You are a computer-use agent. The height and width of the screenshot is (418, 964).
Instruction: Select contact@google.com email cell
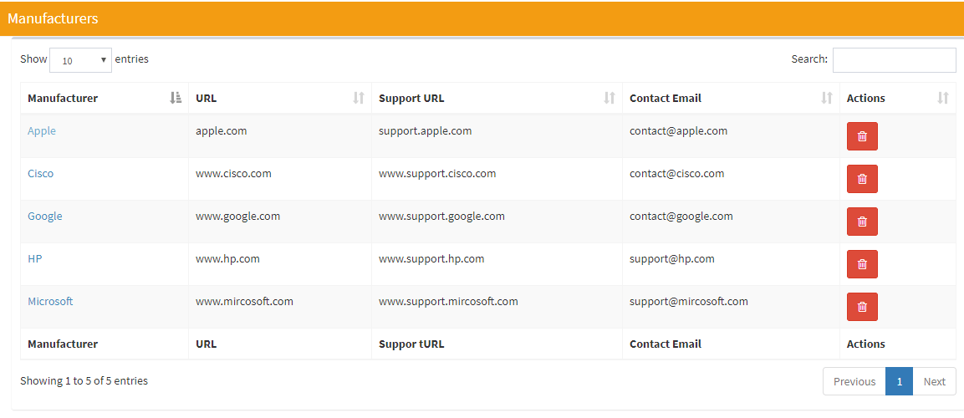[731, 222]
